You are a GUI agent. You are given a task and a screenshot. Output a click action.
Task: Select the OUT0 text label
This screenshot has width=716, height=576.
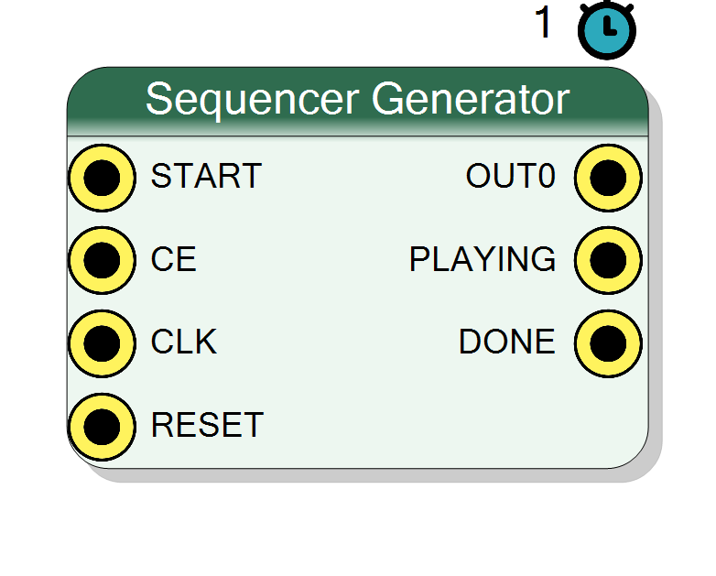[511, 176]
